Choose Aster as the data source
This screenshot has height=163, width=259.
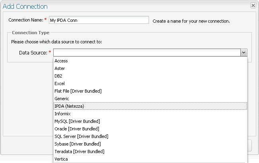(x=60, y=68)
